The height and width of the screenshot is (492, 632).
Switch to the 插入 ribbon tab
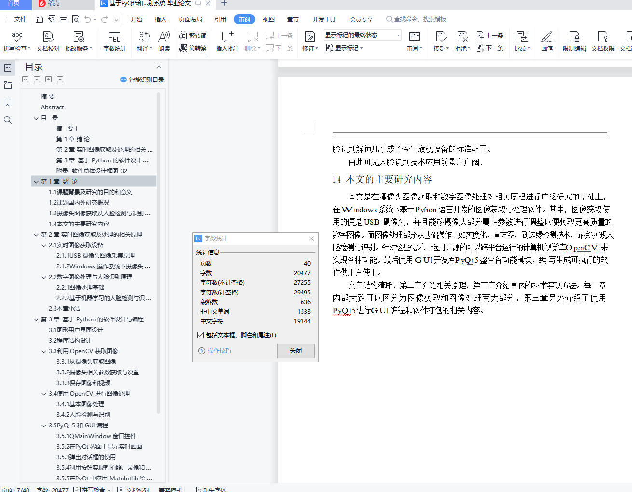[161, 19]
